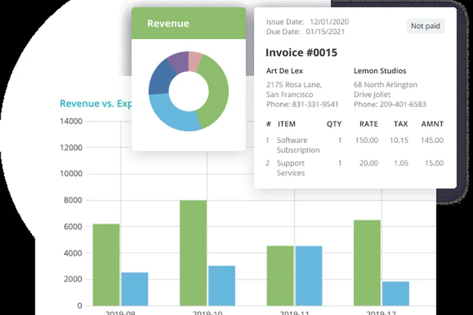Click the RATE column header
Image resolution: width=473 pixels, height=315 pixels.
click(368, 124)
